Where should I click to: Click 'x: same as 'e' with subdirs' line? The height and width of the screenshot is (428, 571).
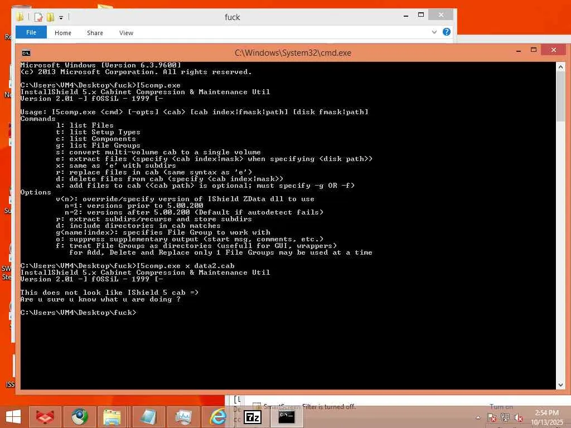coord(116,165)
